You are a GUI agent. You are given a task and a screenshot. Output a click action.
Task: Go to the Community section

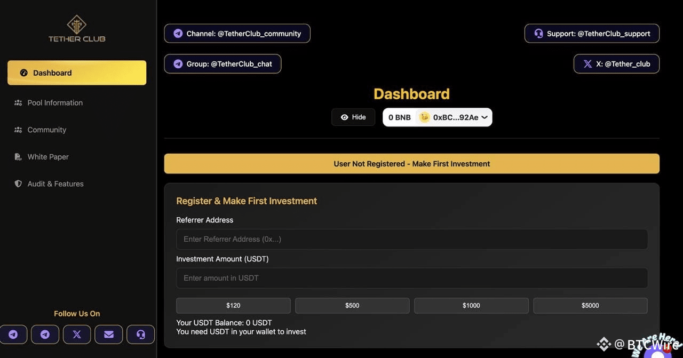47,130
